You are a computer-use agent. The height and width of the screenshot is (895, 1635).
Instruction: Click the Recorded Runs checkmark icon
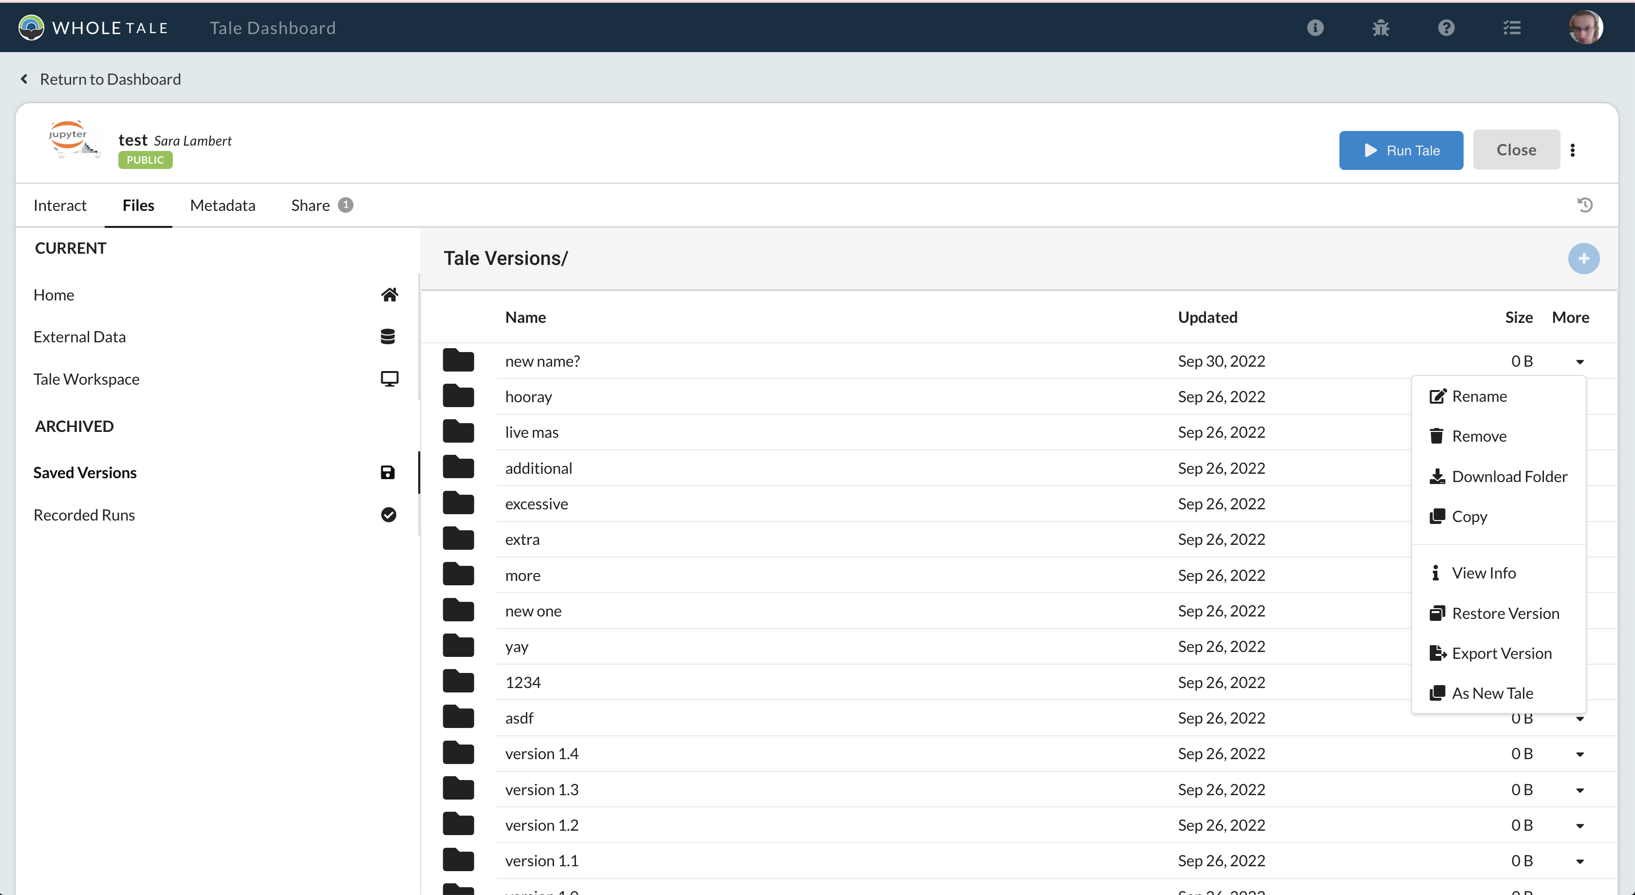click(x=389, y=514)
